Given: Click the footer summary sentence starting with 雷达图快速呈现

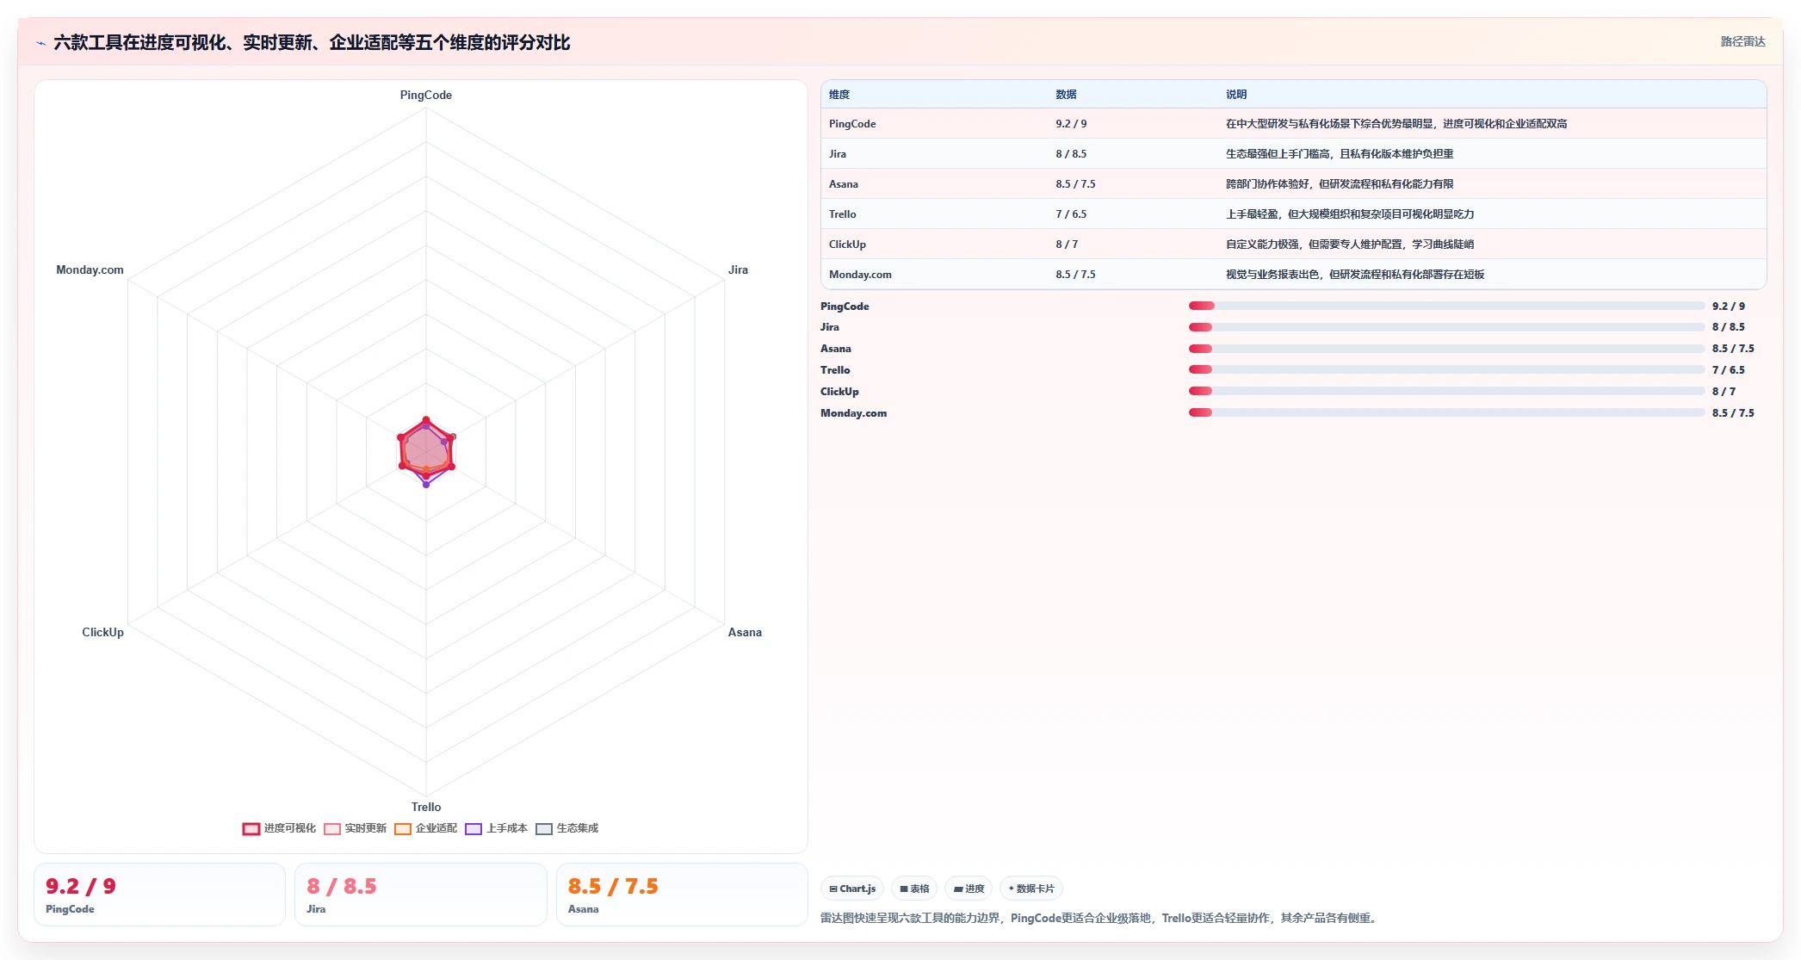Looking at the screenshot, I should (1100, 919).
